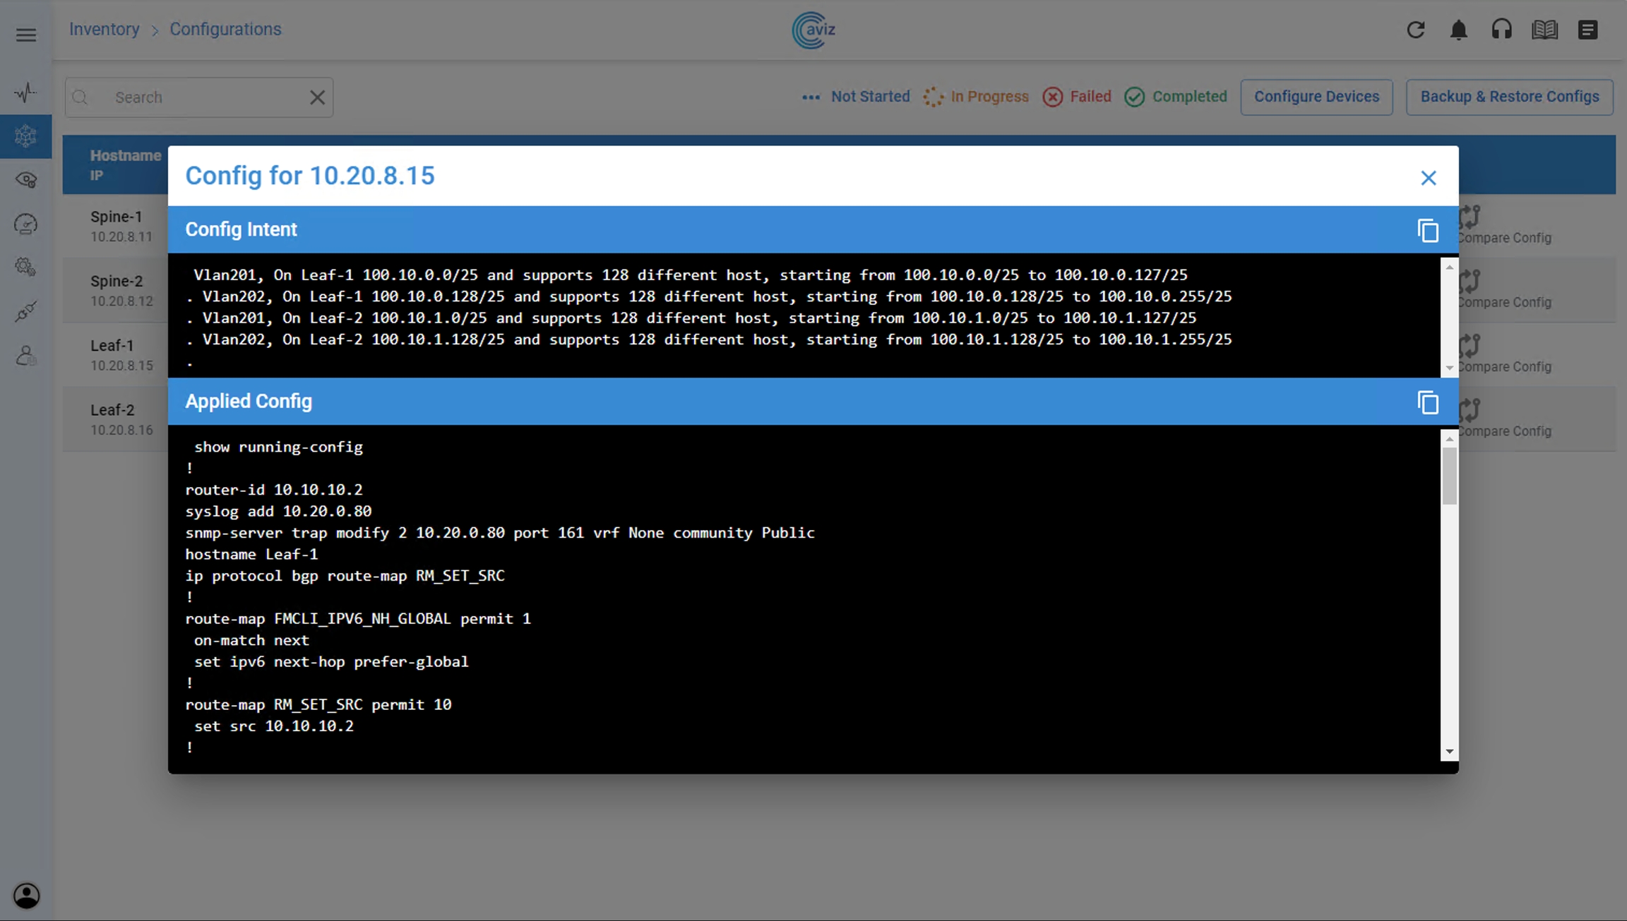Open the hamburger navigation menu
Screen dimensions: 1627x921
coord(26,35)
